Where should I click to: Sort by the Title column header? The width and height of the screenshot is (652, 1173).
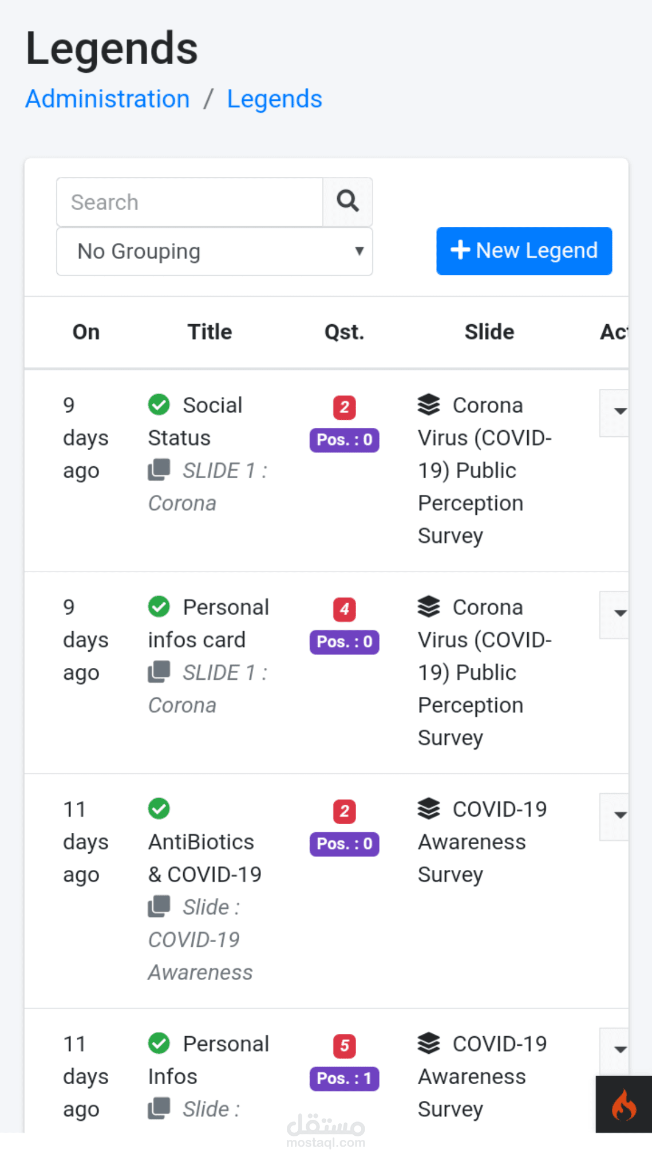pyautogui.click(x=210, y=332)
